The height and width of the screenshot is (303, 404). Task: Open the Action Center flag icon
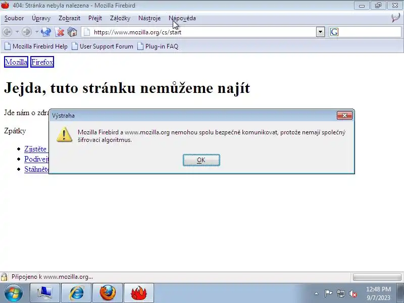point(328,293)
